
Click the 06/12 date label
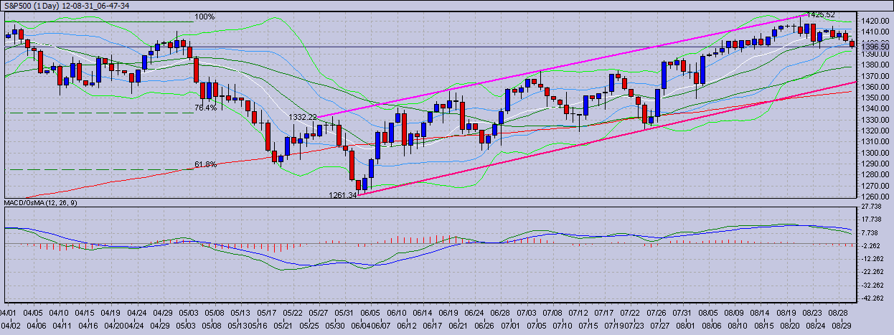coord(407,325)
